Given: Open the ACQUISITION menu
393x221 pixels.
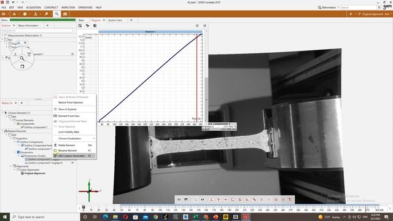Looking at the screenshot, I should point(33,7).
